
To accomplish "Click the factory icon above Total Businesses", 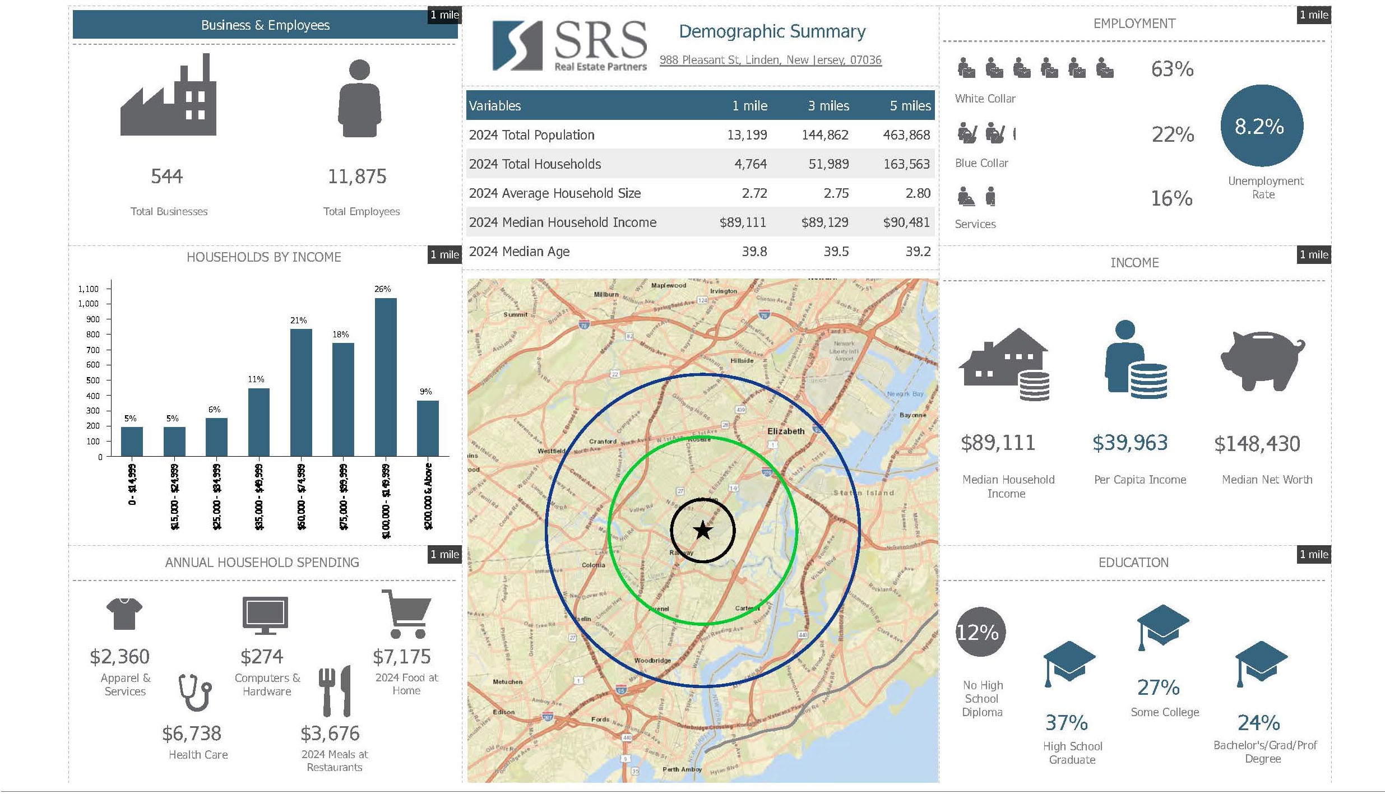I will (168, 94).
